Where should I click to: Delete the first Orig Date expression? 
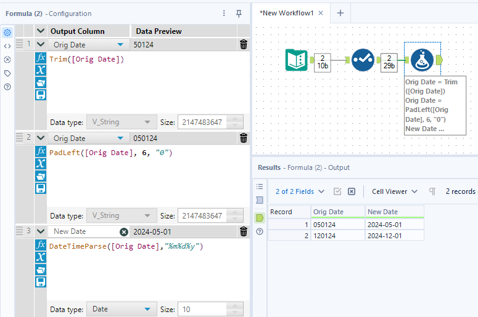click(x=244, y=44)
